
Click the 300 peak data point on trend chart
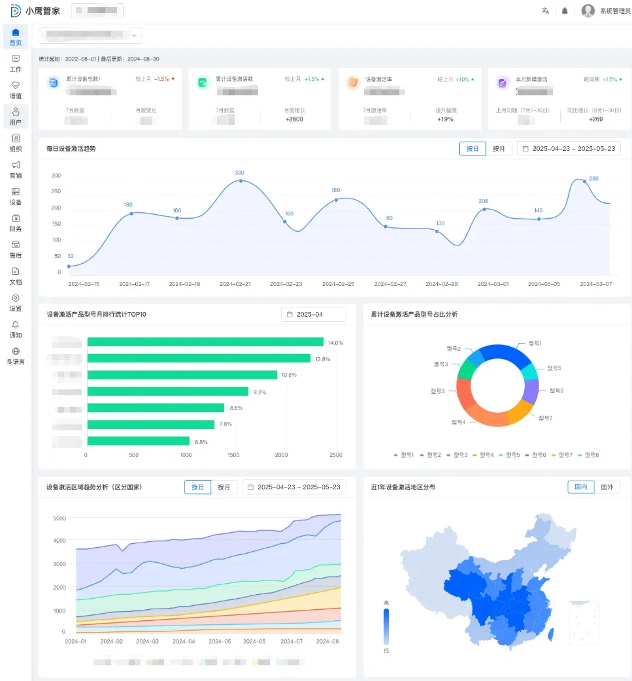(241, 181)
